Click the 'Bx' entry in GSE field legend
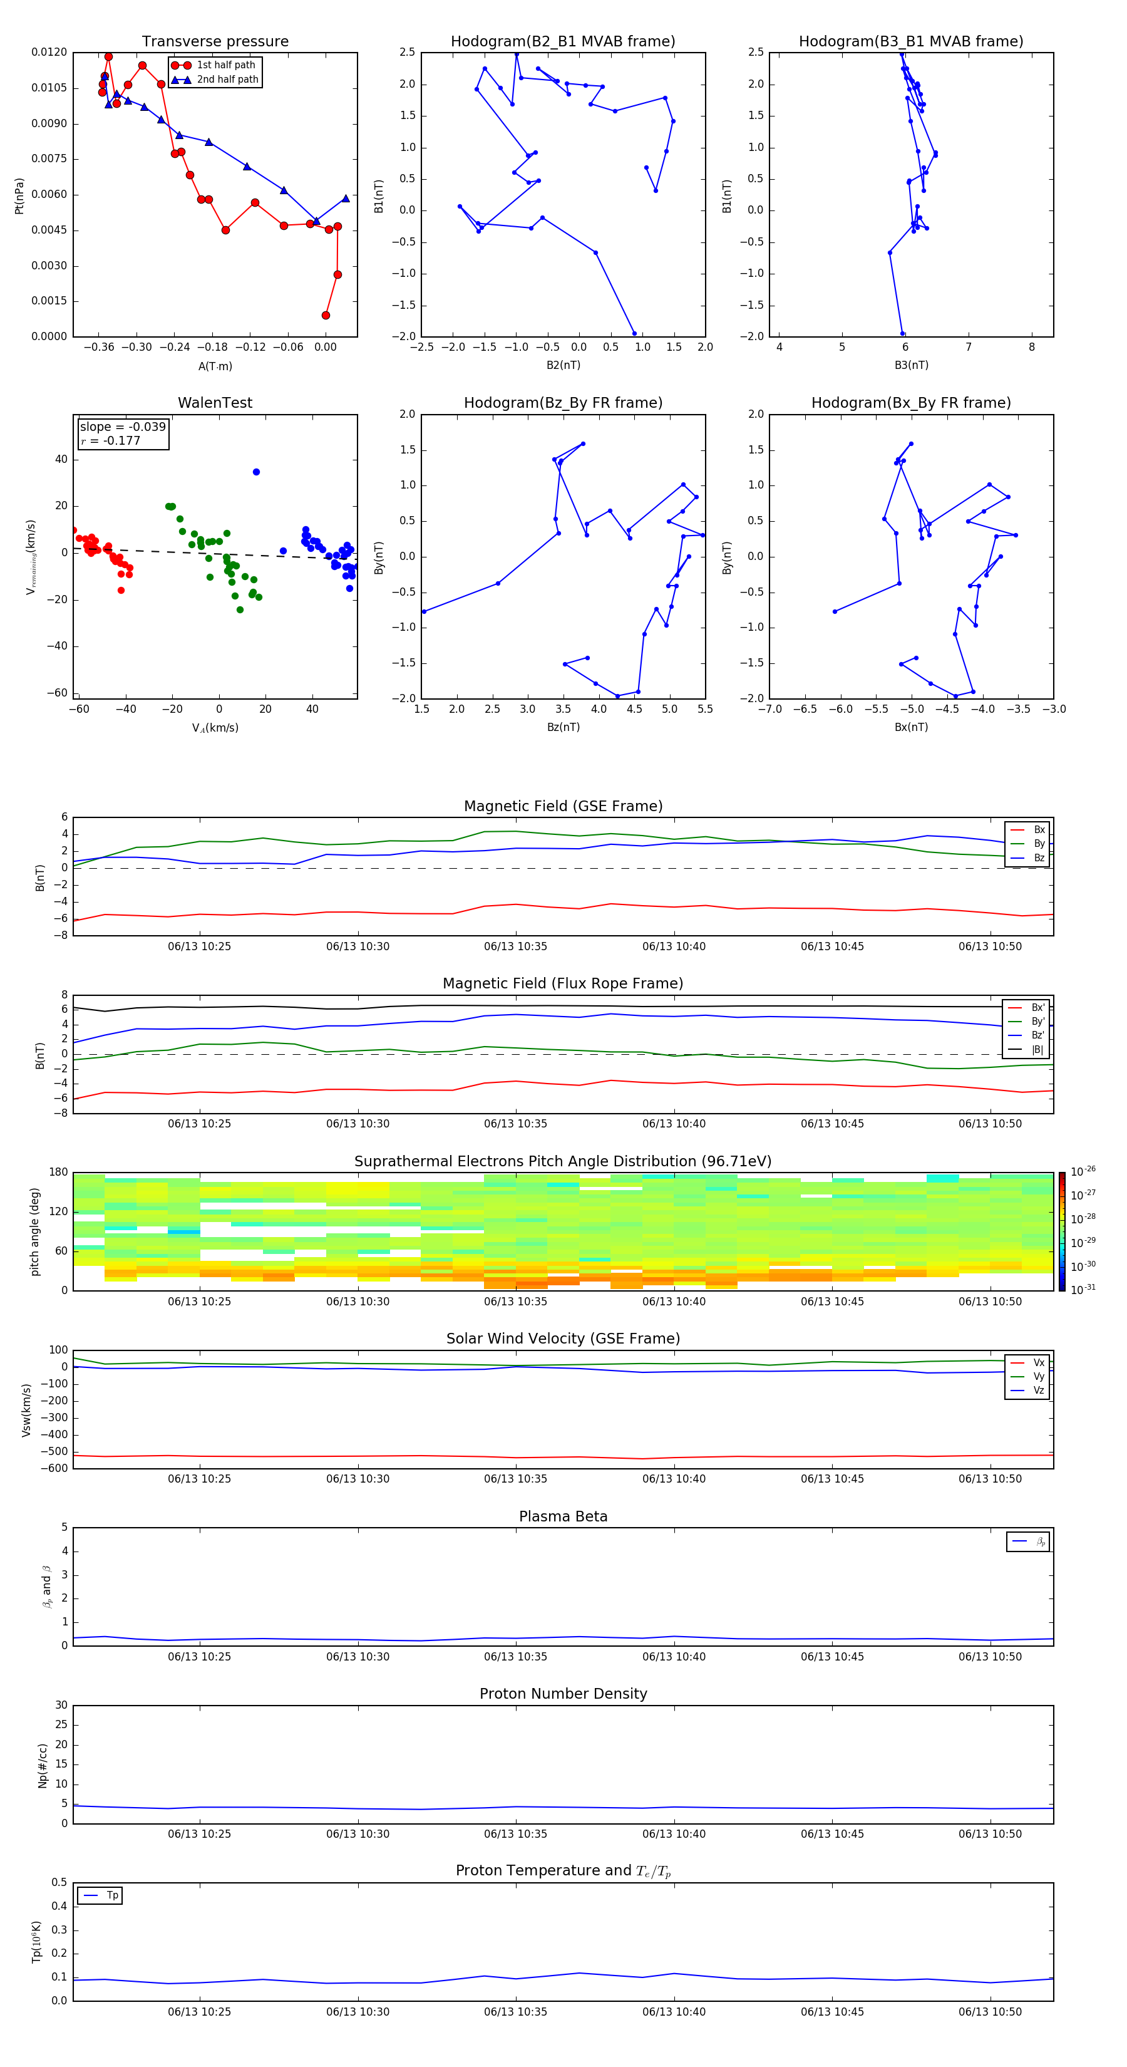 click(x=1028, y=830)
